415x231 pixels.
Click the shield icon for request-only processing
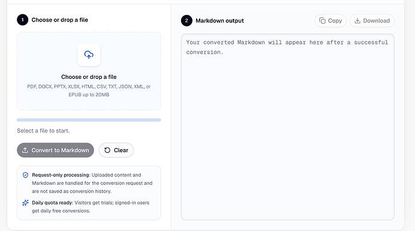[25, 175]
